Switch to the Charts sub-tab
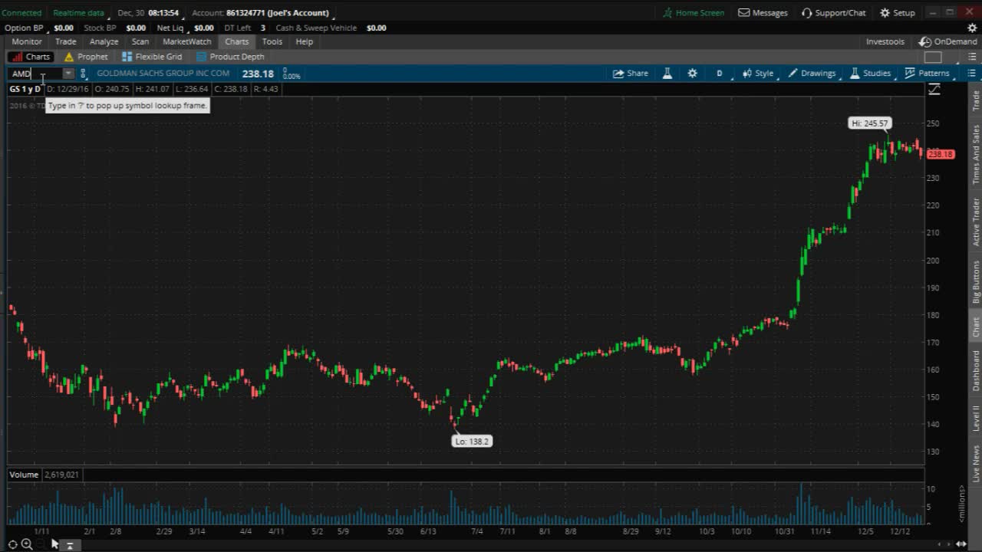982x552 pixels. tap(31, 57)
